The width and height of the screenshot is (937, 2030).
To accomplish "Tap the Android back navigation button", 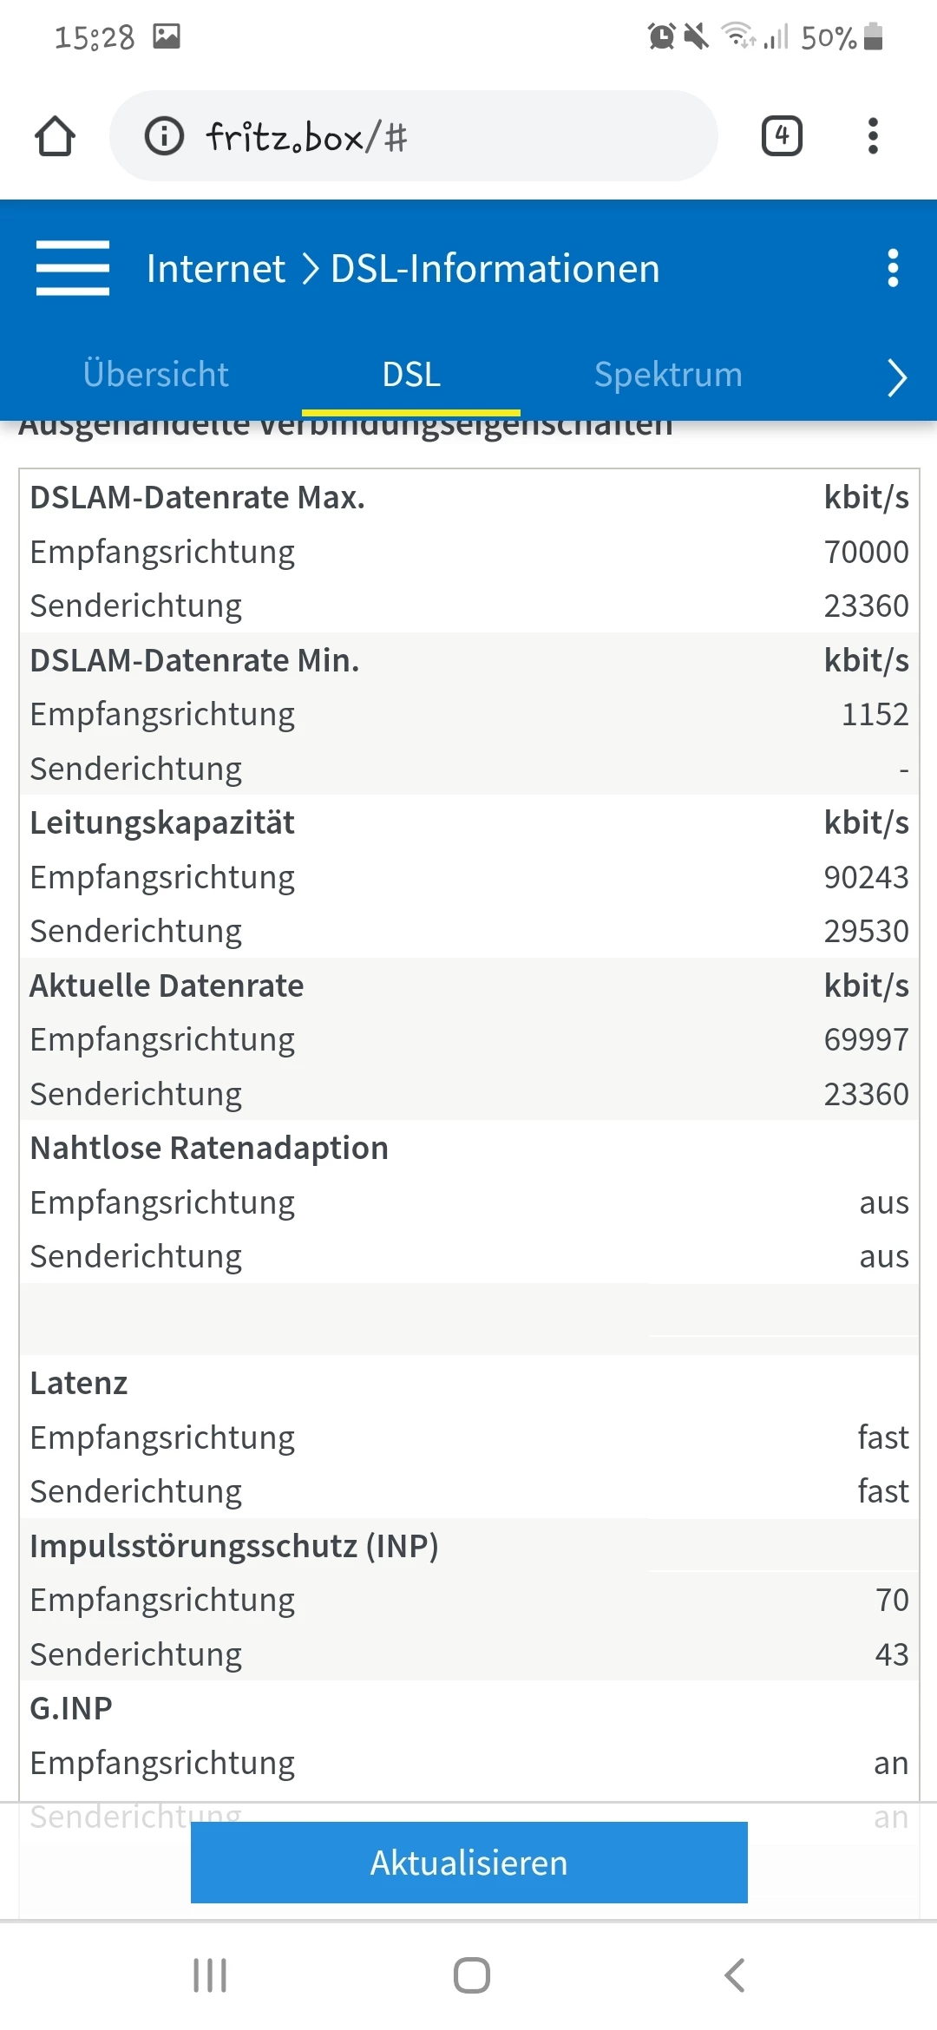I will click(734, 1975).
